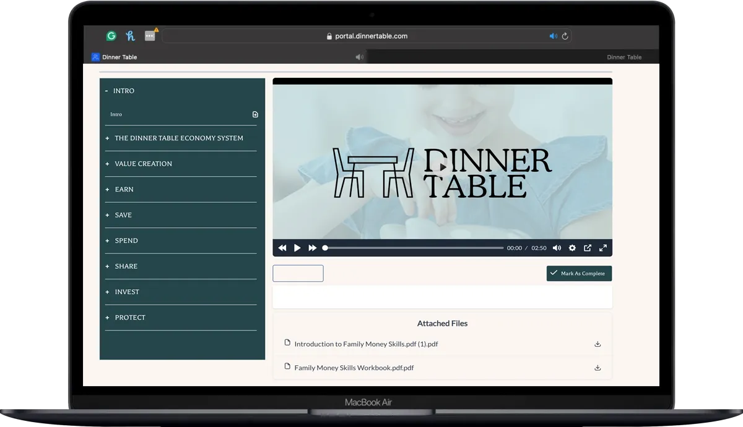Reload the page in the address bar
743x427 pixels.
tap(565, 36)
